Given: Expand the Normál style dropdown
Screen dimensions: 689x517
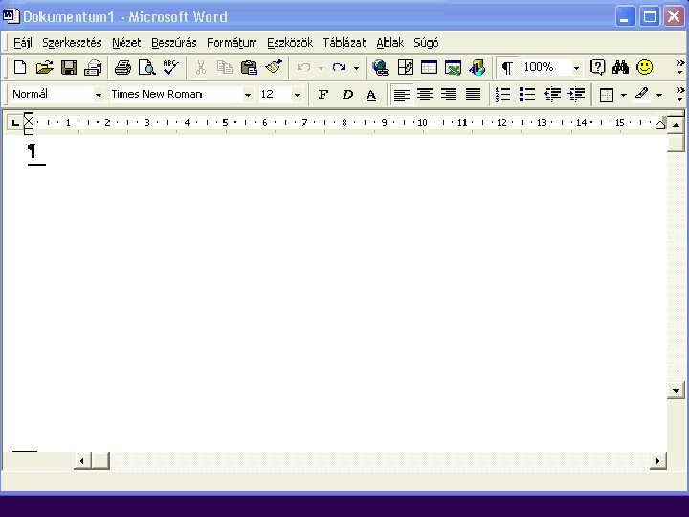Looking at the screenshot, I should 99,95.
